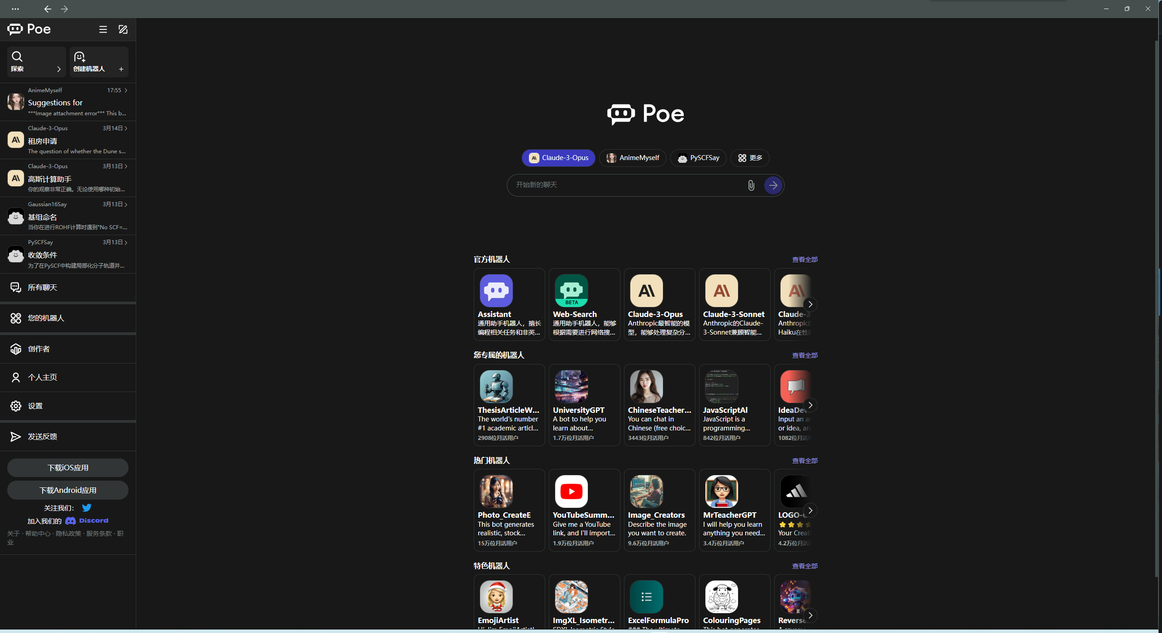Open 个人主页 in the sidebar
1162x633 pixels.
(68, 378)
